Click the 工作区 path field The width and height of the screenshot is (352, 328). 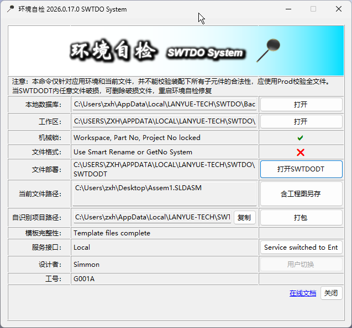tap(164, 121)
